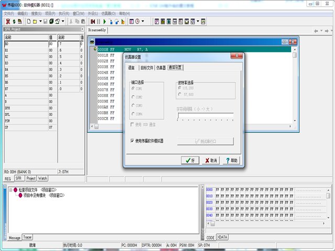
Task: Click the cut scissors icon
Action: click(71, 21)
